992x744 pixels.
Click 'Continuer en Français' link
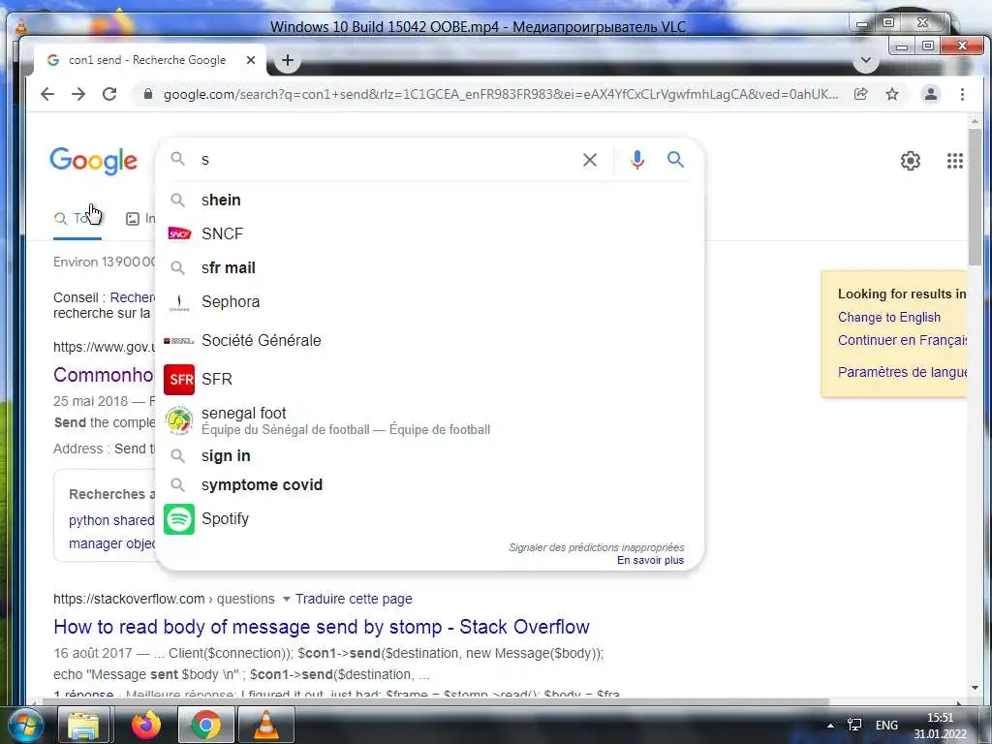[x=903, y=340]
